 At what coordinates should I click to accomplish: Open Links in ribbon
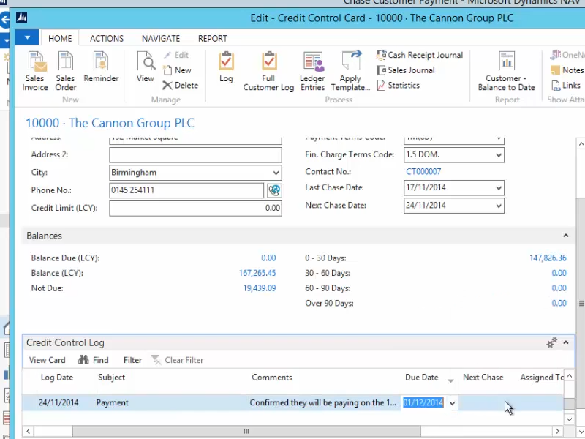click(x=566, y=85)
